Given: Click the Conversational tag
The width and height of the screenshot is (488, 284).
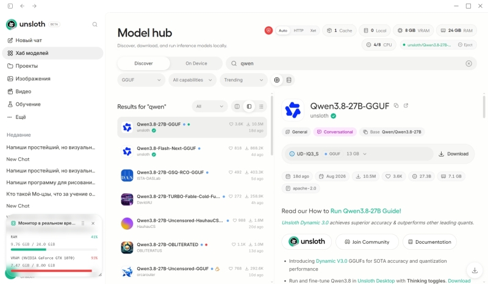Looking at the screenshot, I should pyautogui.click(x=335, y=132).
